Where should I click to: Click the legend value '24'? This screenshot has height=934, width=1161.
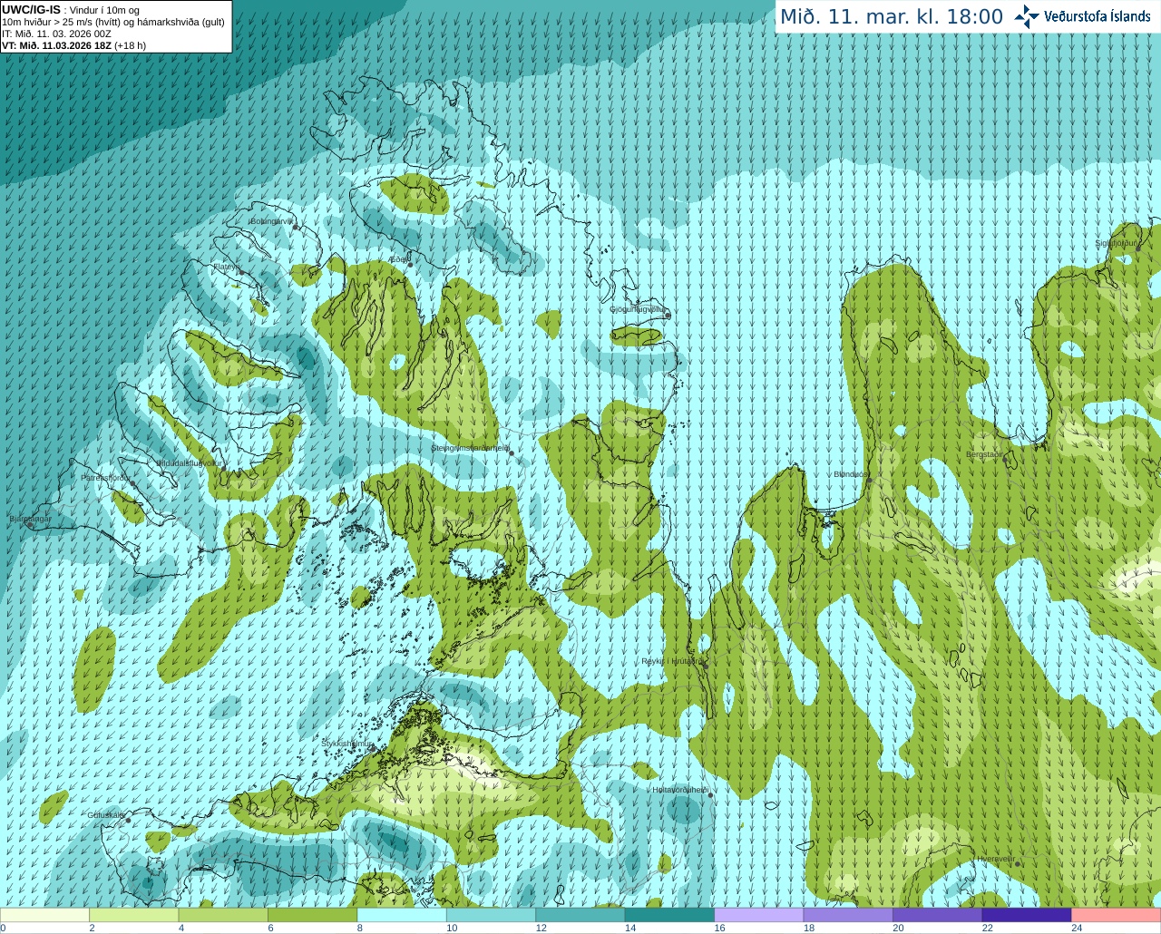pos(1077,928)
